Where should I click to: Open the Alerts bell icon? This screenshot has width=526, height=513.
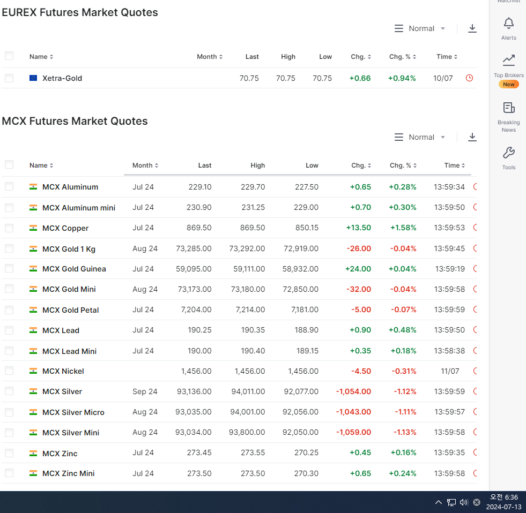(508, 23)
